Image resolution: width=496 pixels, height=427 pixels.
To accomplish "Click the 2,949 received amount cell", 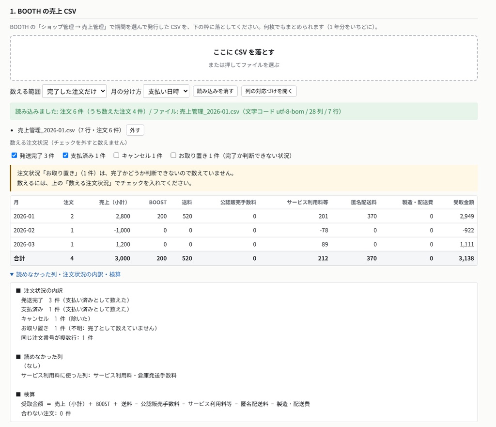I will pyautogui.click(x=467, y=216).
